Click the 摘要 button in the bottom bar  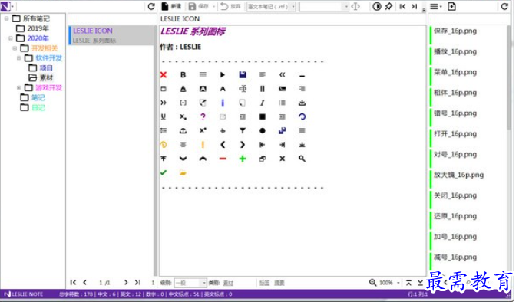click(279, 283)
